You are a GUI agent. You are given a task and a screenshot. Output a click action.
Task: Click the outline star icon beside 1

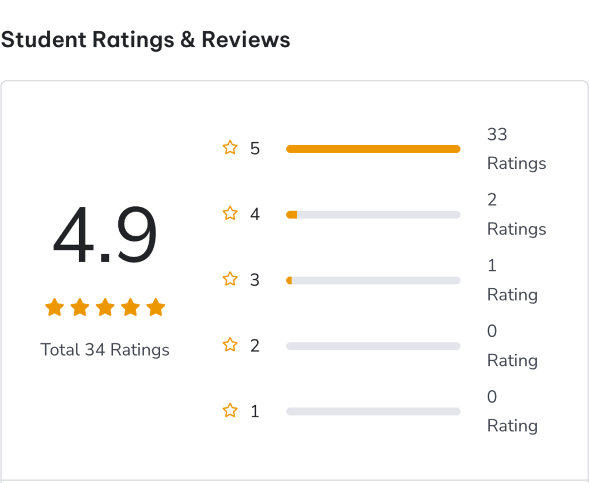[230, 410]
